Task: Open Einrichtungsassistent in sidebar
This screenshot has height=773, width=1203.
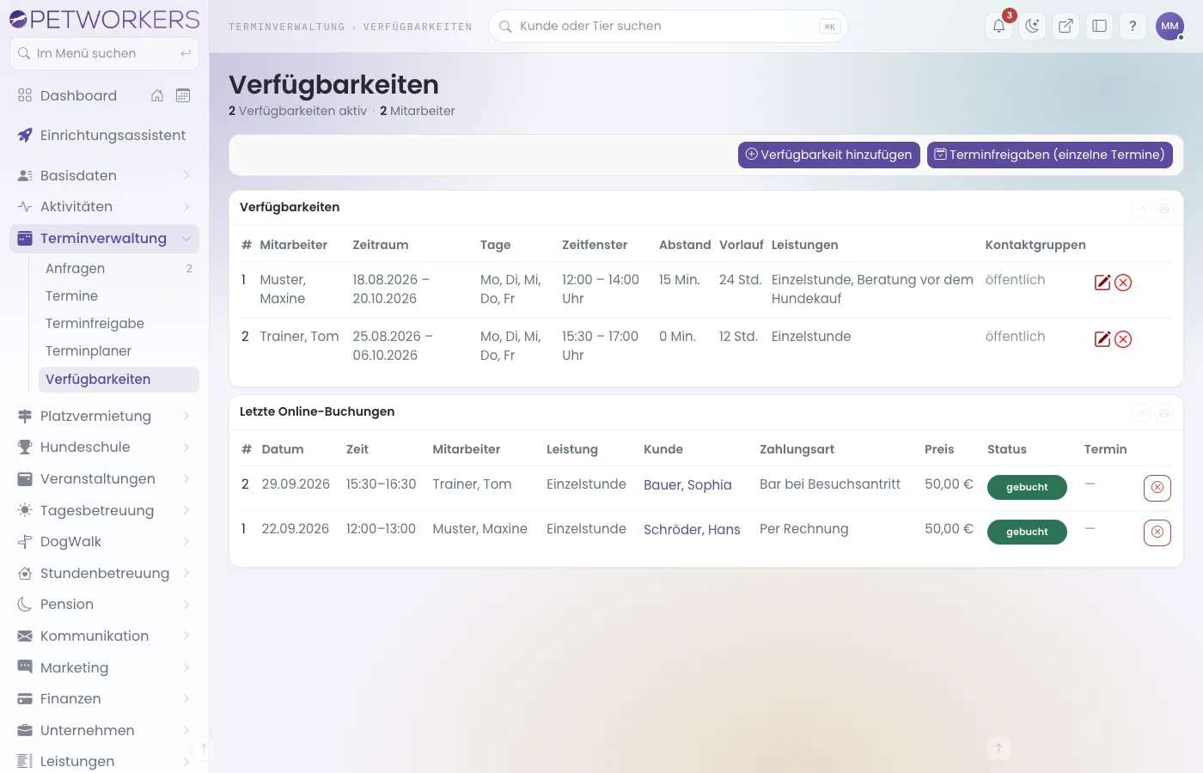Action: pyautogui.click(x=104, y=135)
